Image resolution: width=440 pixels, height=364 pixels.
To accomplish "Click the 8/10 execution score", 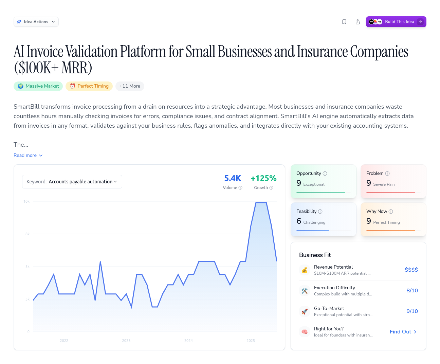I will pyautogui.click(x=412, y=291).
